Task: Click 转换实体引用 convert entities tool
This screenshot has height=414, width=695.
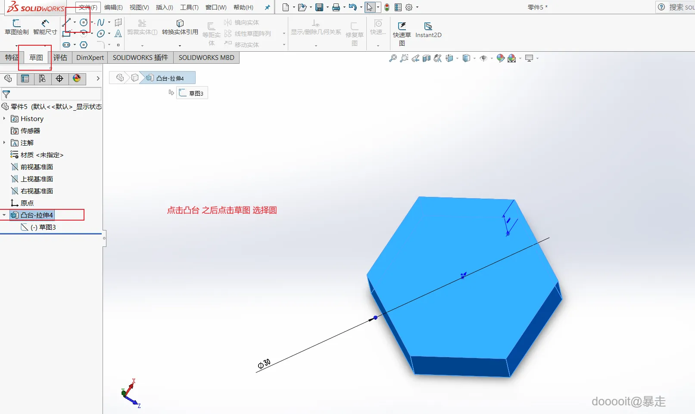Action: click(x=180, y=27)
